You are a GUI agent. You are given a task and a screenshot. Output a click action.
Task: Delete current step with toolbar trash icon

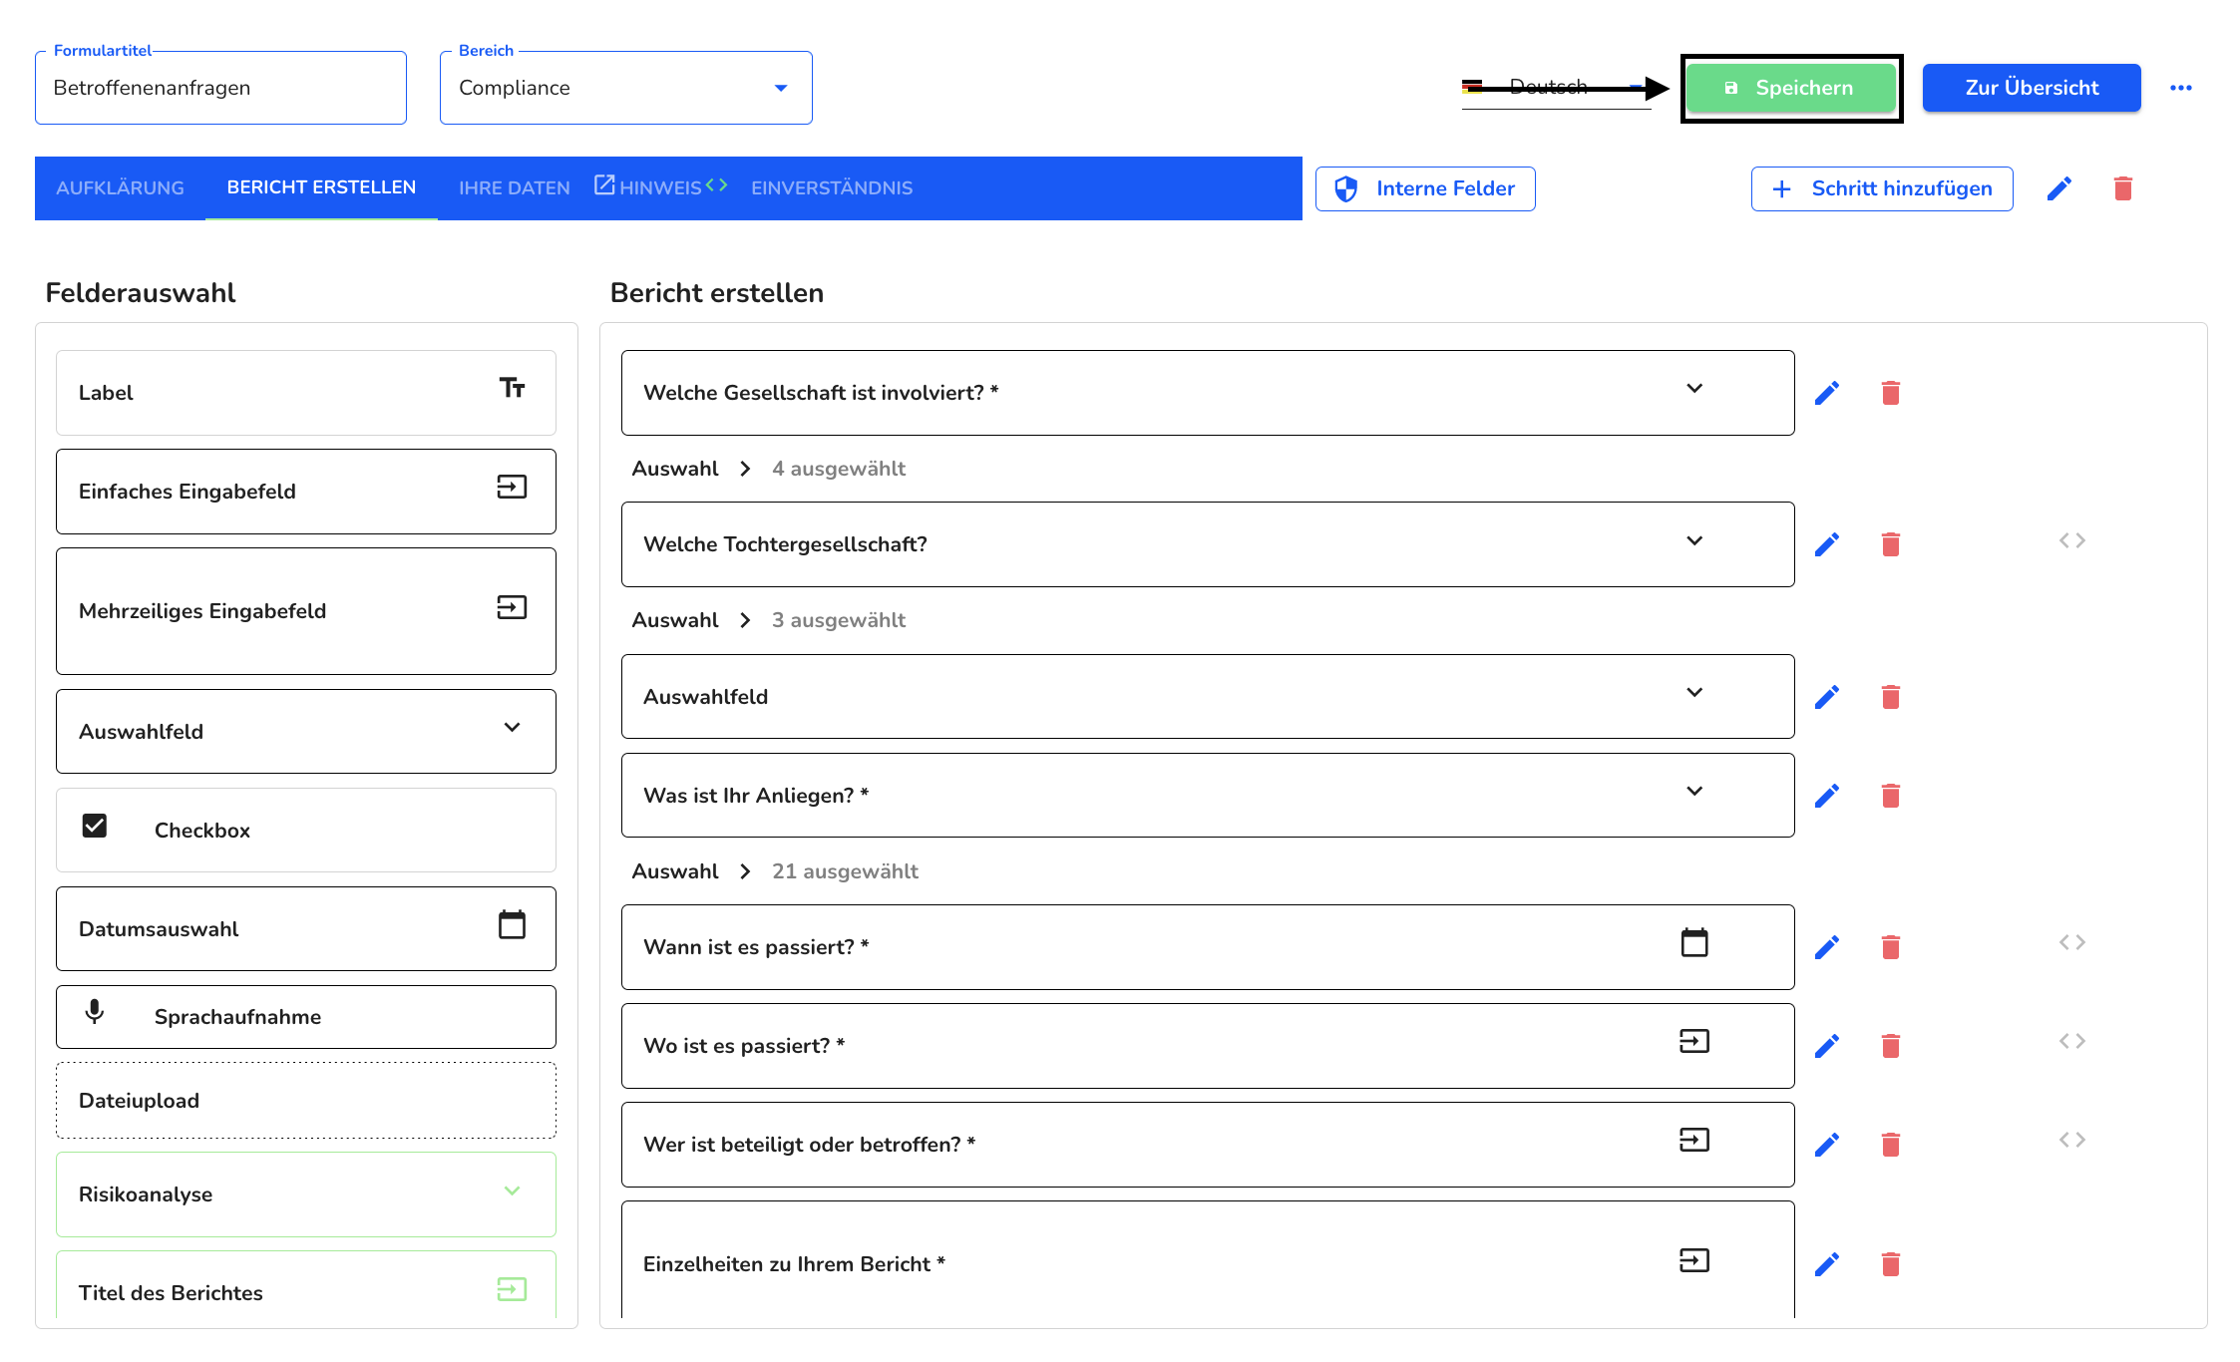(2122, 188)
